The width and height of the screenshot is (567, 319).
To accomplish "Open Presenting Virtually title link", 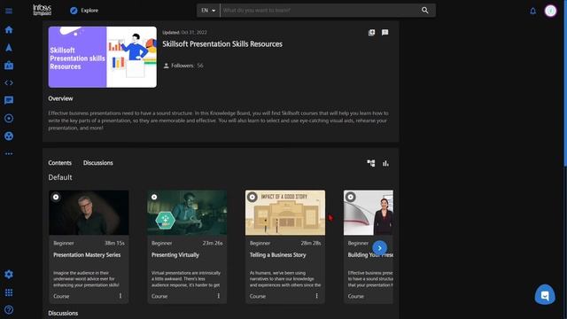I will click(175, 254).
